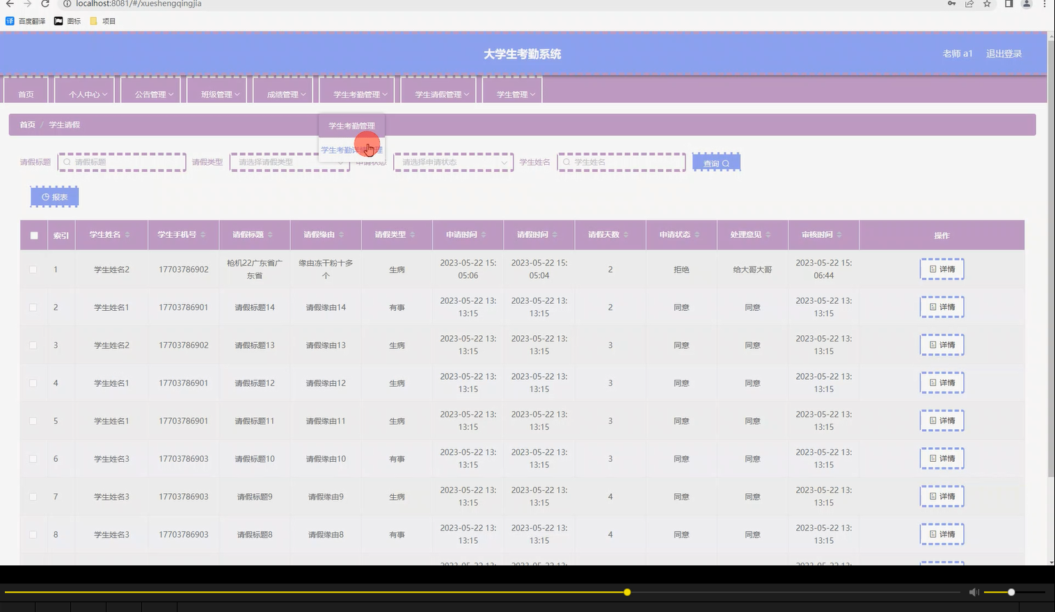Screen dimensions: 1055x612
Task: Expand the 班级管理 menu
Action: (216, 91)
